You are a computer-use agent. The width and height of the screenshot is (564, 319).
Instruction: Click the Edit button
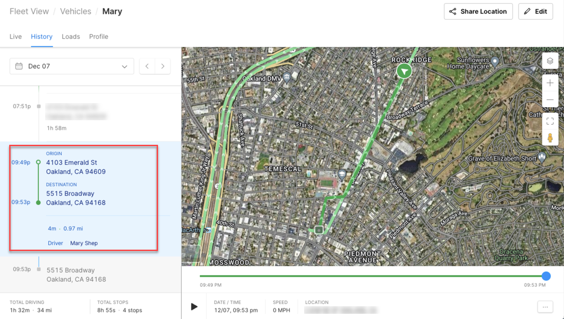click(535, 11)
